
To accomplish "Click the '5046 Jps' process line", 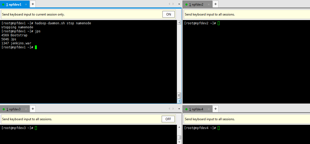I will 9,39.
